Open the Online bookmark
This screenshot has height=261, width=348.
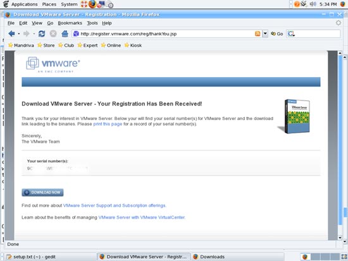coord(111,46)
